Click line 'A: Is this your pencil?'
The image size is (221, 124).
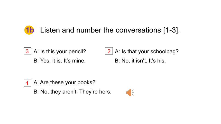click(x=60, y=51)
